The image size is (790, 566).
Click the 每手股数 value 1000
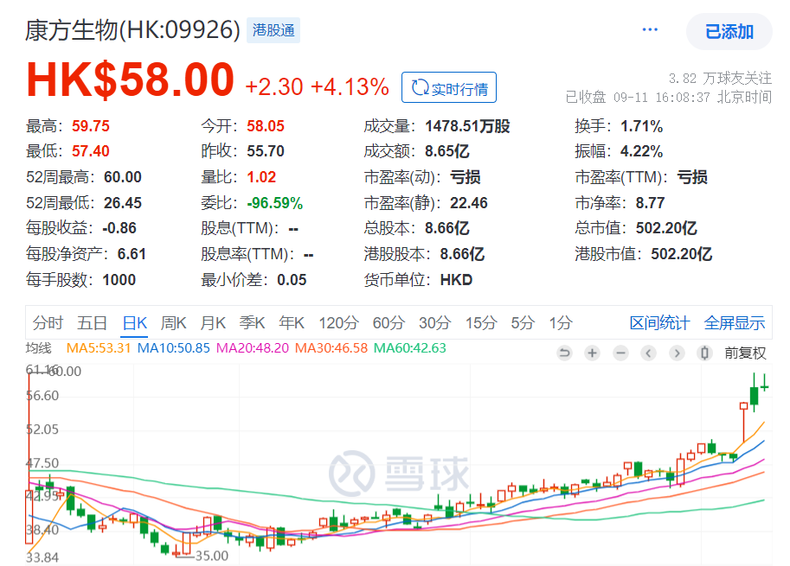click(119, 280)
